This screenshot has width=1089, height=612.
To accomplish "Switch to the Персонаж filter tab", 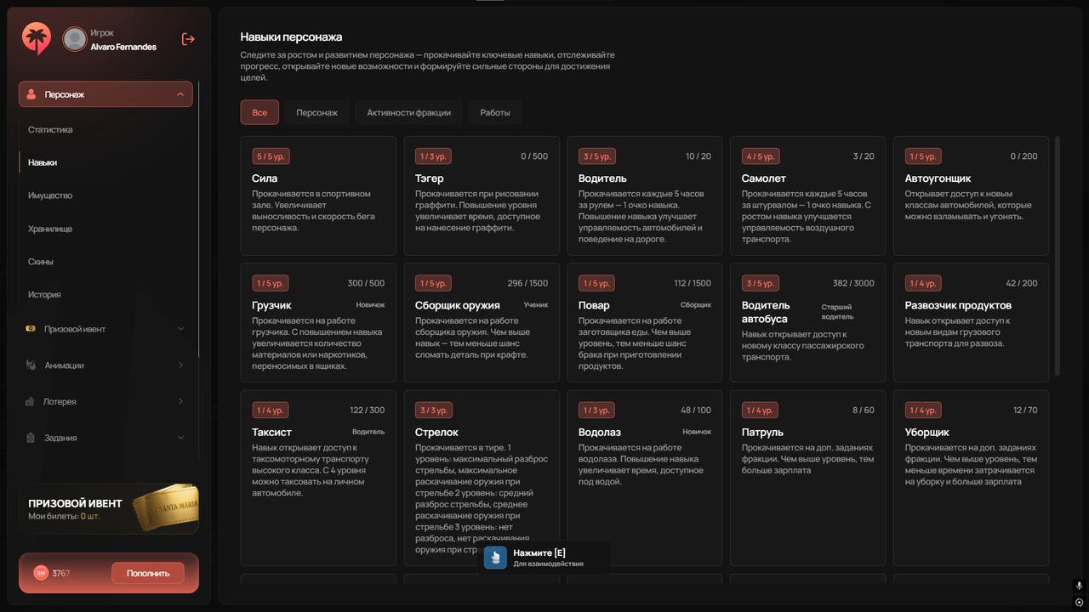I will pyautogui.click(x=316, y=112).
